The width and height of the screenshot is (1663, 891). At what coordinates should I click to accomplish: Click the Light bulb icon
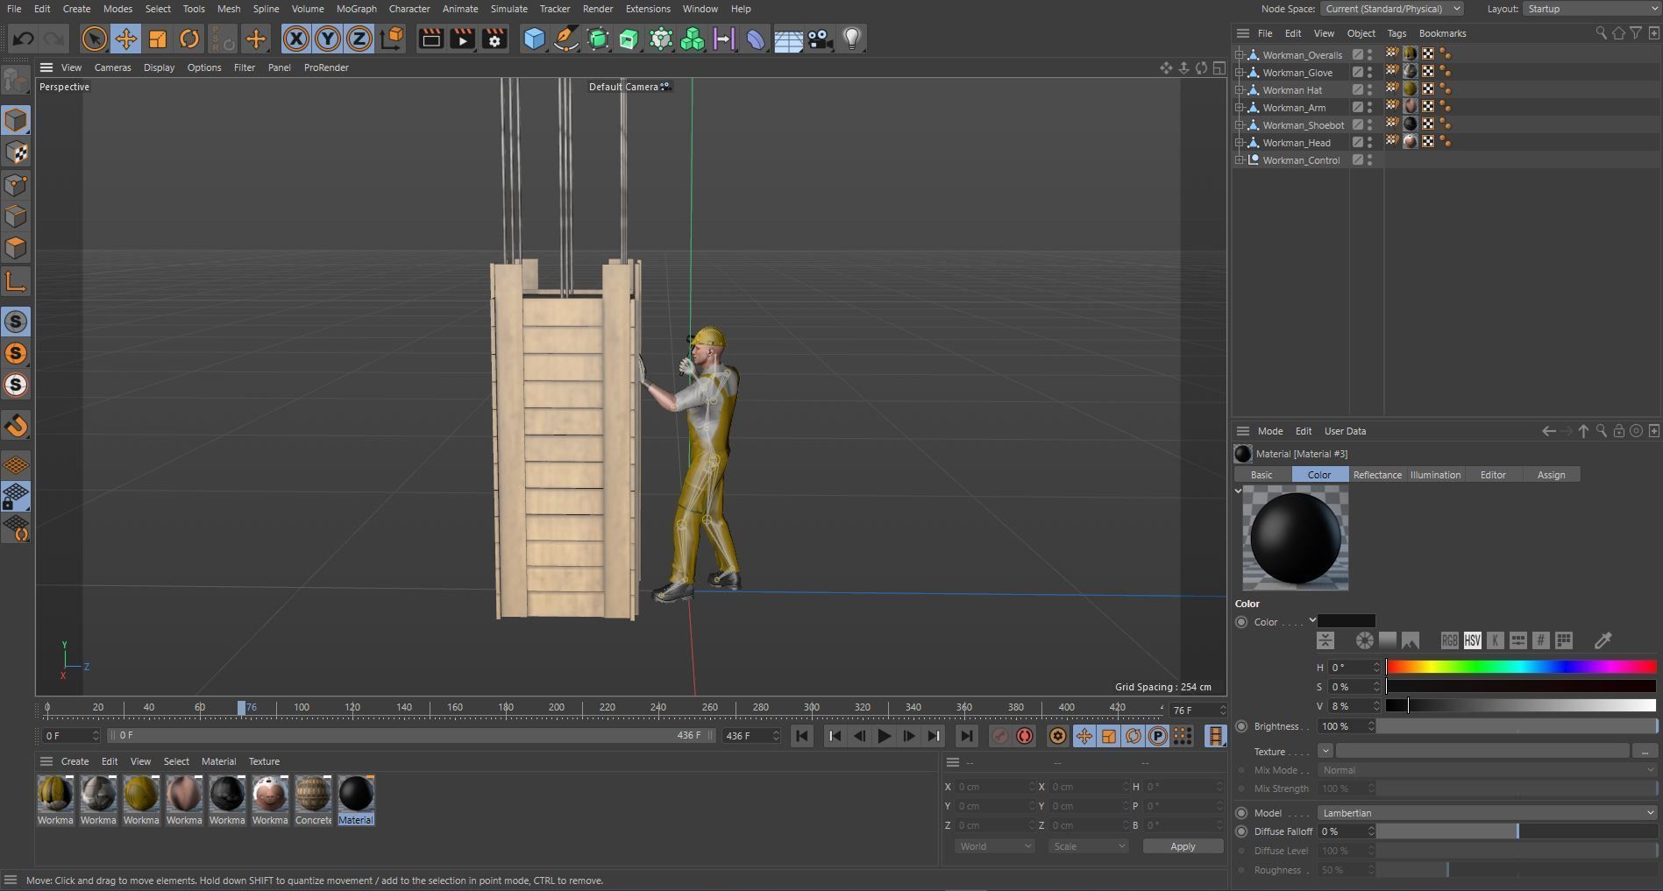pos(852,39)
